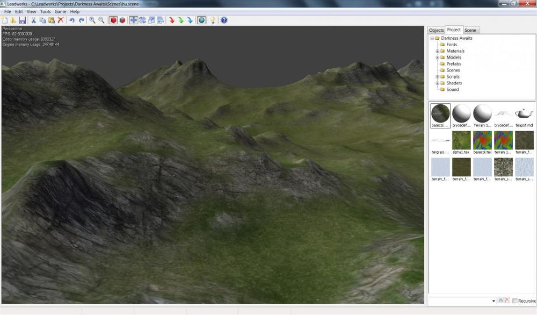Image resolution: width=537 pixels, height=315 pixels.
Task: Click the Save scene floppy disk icon
Action: [22, 20]
